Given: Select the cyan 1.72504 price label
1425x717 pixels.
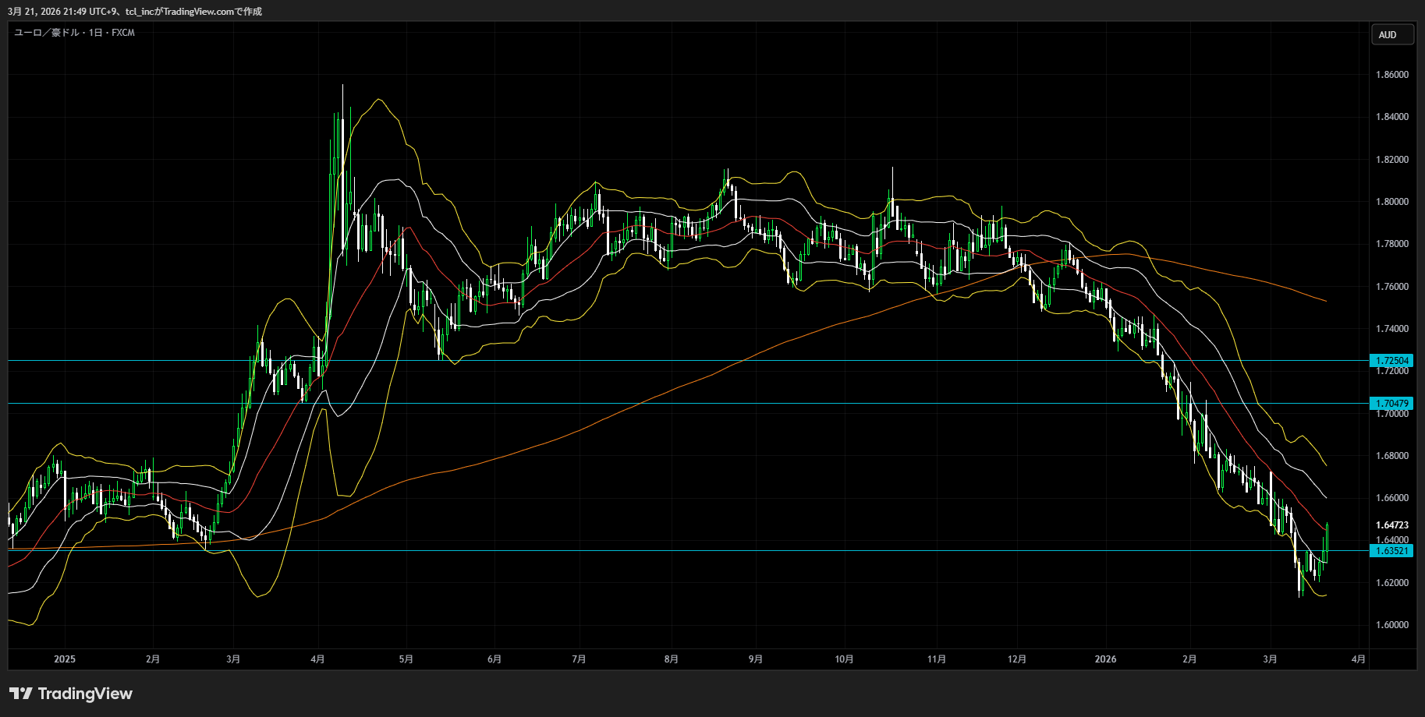Looking at the screenshot, I should pyautogui.click(x=1391, y=361).
